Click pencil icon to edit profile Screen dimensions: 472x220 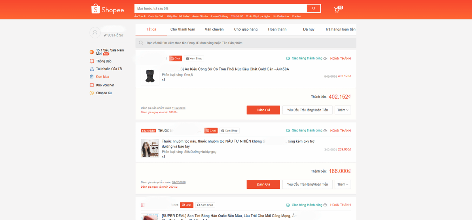[105, 35]
